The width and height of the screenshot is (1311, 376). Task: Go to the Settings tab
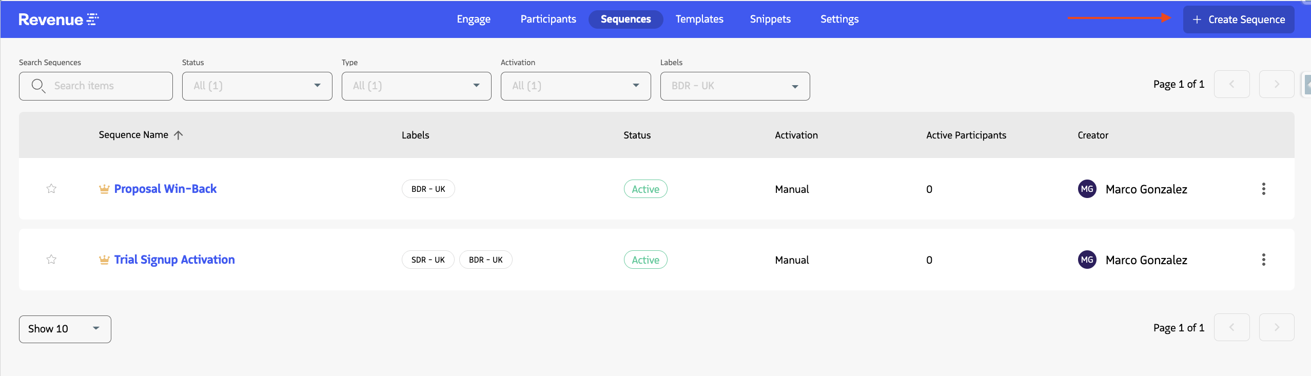pos(839,19)
